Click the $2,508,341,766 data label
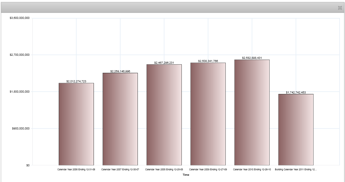This screenshot has height=182, width=345. pyautogui.click(x=208, y=61)
